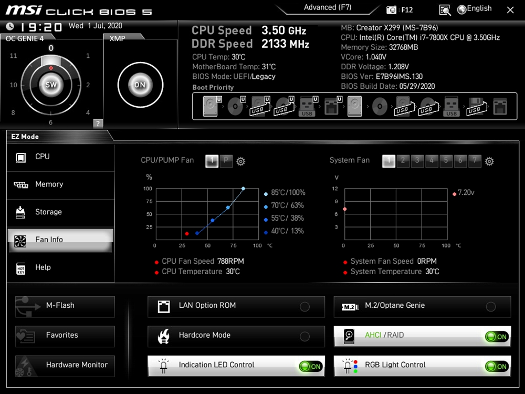Turn off RGB Light Control switch
Image resolution: width=525 pixels, height=394 pixels.
pyautogui.click(x=497, y=367)
